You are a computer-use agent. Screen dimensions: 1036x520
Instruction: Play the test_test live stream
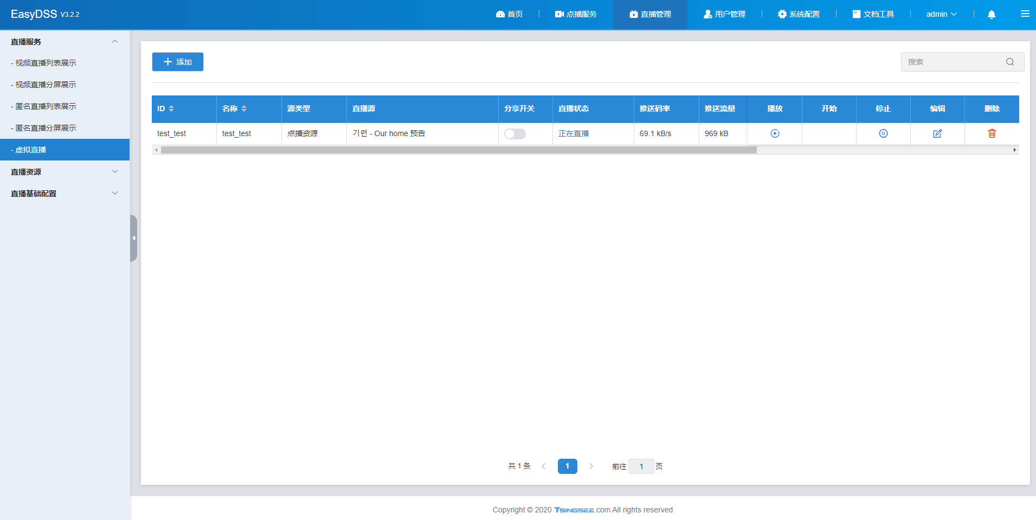[775, 133]
